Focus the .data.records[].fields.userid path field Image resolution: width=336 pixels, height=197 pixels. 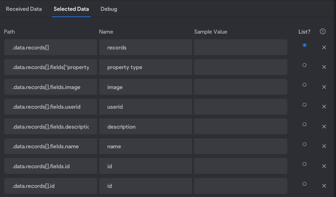(51, 107)
